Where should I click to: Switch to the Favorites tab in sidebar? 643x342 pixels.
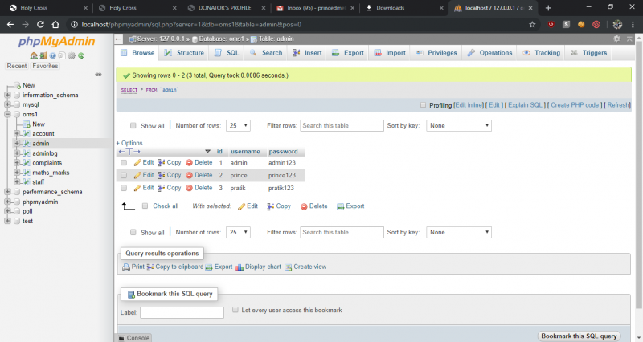tap(45, 66)
